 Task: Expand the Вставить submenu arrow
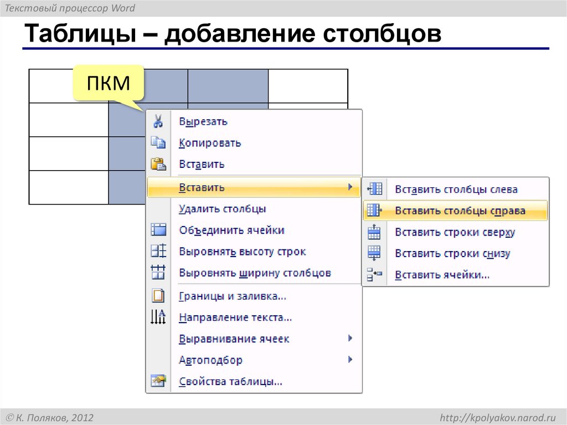[350, 187]
